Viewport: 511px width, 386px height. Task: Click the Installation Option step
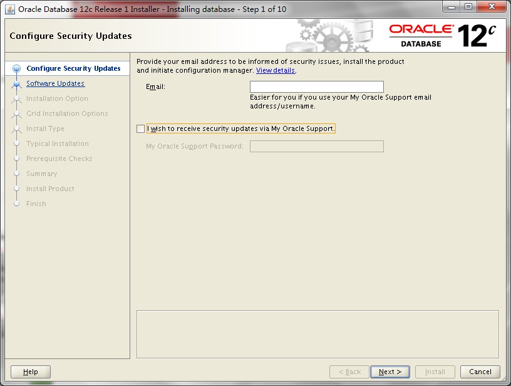(57, 98)
